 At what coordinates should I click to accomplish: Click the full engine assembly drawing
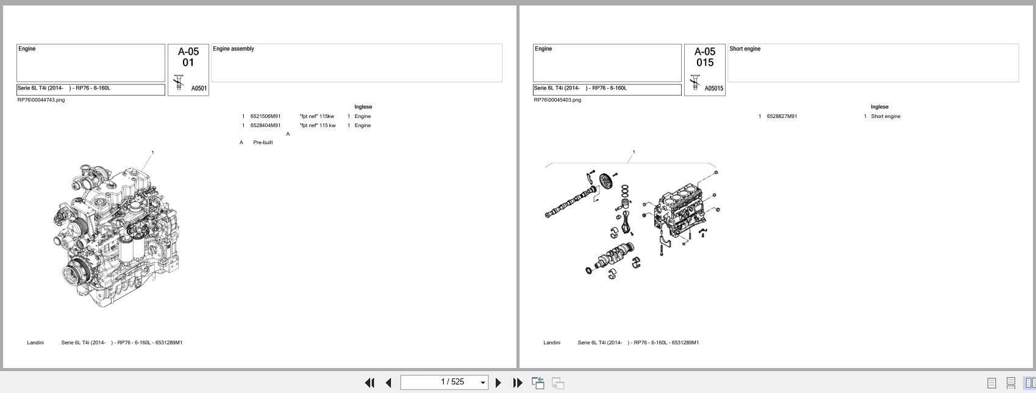pyautogui.click(x=116, y=235)
